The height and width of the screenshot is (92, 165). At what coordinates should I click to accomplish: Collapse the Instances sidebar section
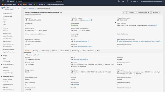[2, 28]
